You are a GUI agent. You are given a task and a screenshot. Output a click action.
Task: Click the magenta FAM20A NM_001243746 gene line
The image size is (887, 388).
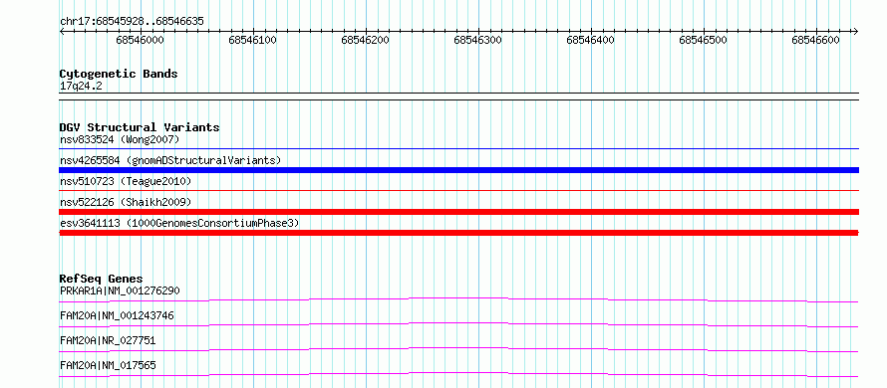point(458,324)
